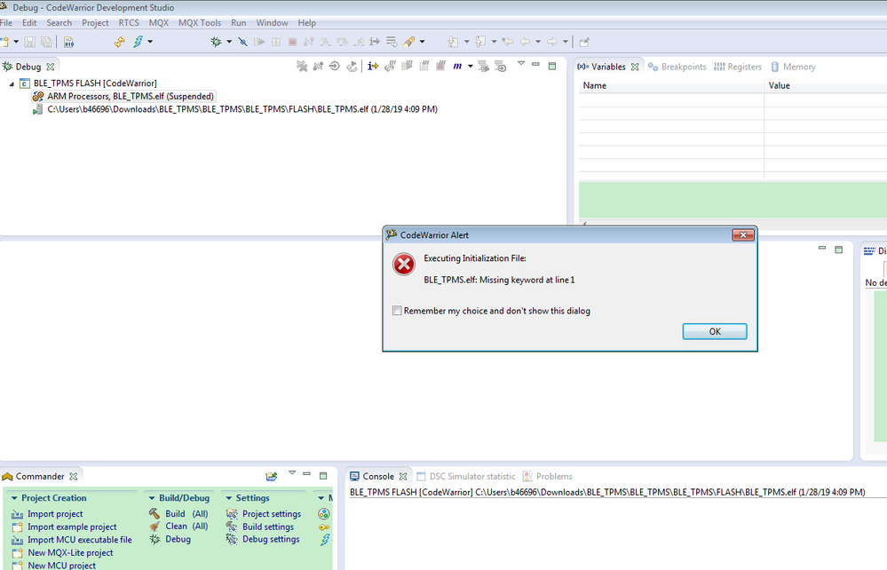Image resolution: width=887 pixels, height=570 pixels.
Task: Click the Suspend pause toolbar button
Action: [276, 42]
